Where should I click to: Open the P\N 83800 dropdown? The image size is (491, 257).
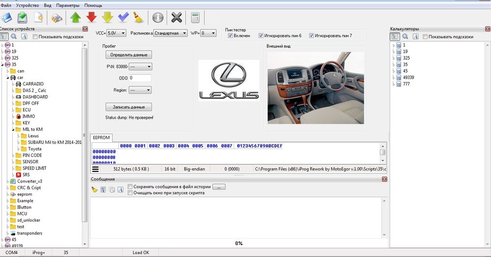point(140,67)
